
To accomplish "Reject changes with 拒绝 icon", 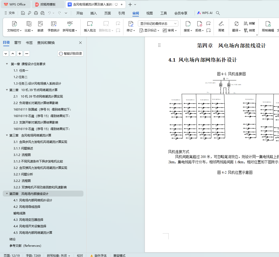I will (199, 24).
